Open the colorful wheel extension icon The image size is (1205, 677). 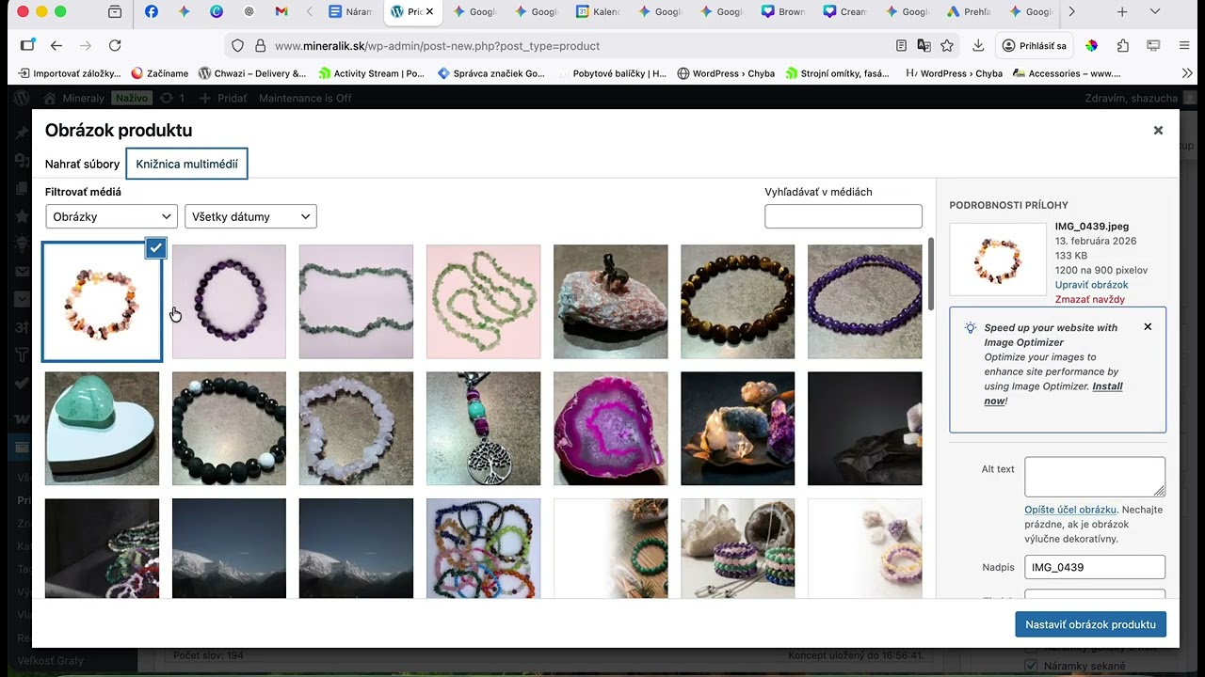[x=1091, y=45]
